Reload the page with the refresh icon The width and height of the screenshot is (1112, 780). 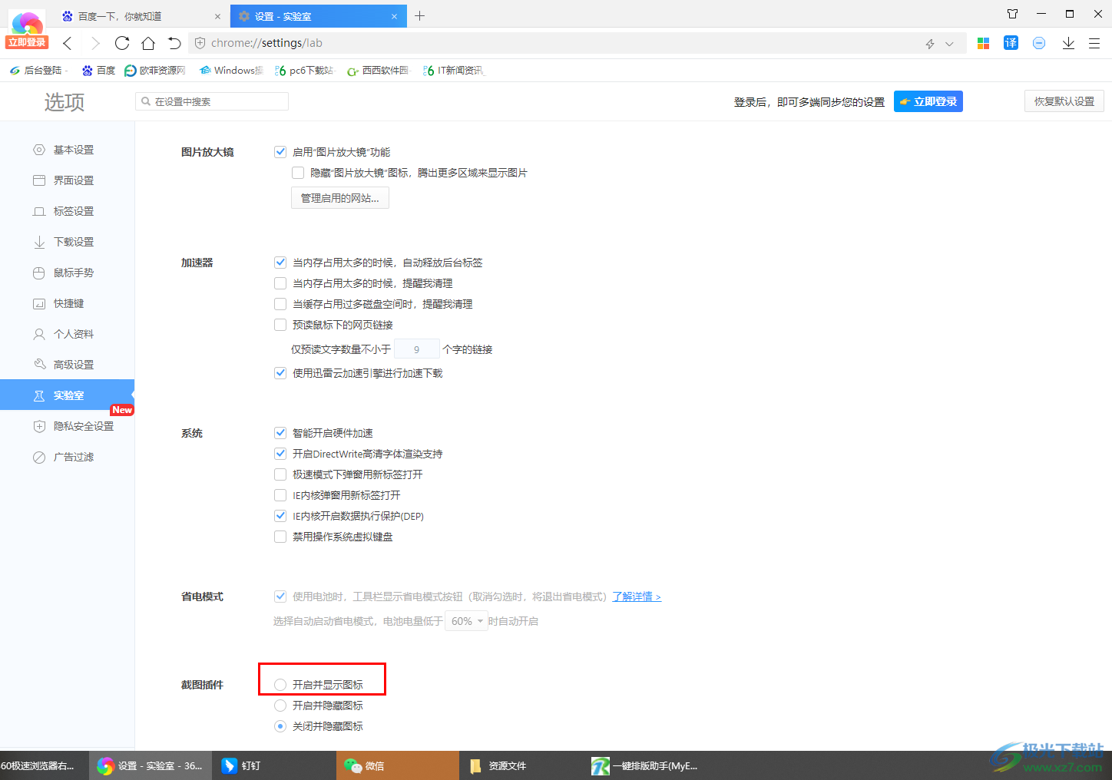coord(122,44)
